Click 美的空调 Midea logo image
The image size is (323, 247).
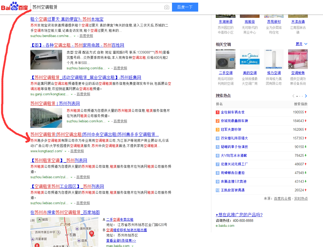[x=250, y=59]
